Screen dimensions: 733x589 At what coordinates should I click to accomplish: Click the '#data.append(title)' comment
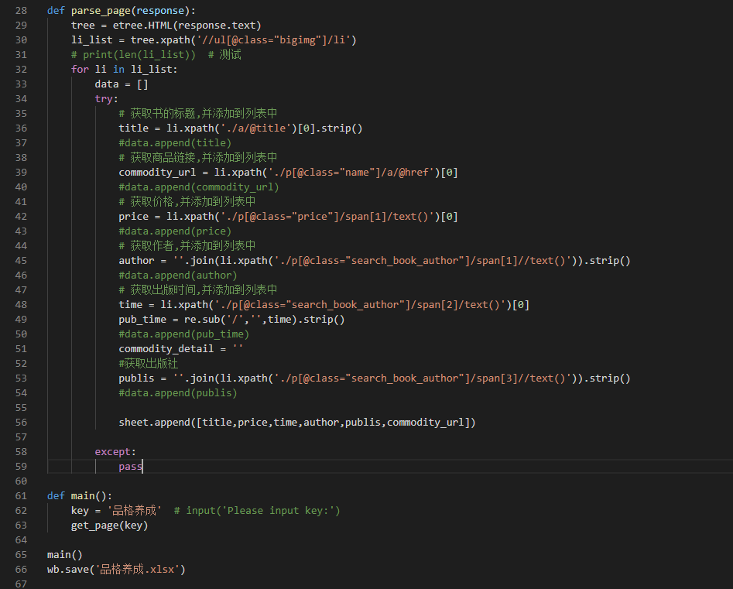click(175, 143)
